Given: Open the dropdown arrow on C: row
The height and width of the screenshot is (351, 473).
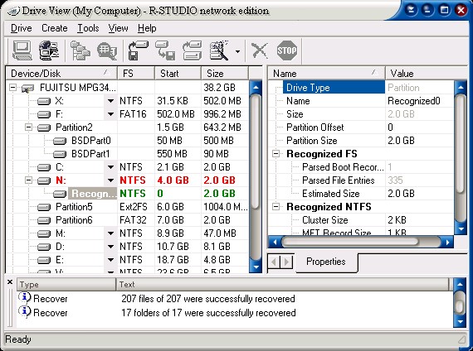Looking at the screenshot, I should 110,167.
